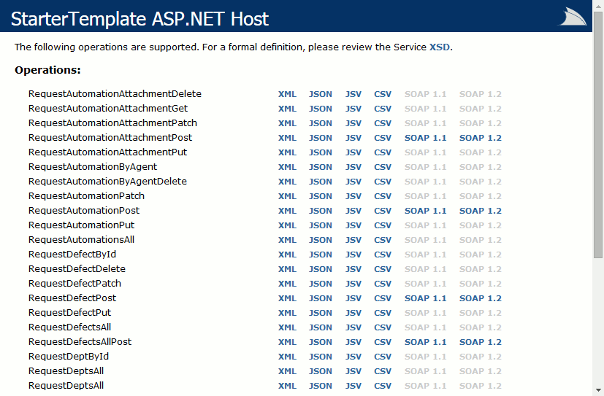Click the scrollbar up arrow

(597, 6)
